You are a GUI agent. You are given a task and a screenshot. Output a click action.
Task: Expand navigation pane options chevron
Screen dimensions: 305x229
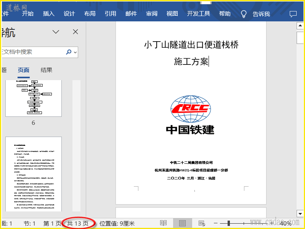pos(56,32)
